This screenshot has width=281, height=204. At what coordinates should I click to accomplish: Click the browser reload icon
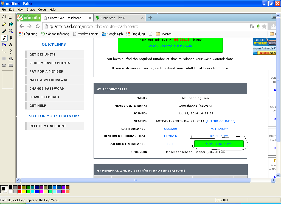pyautogui.click(x=37, y=26)
